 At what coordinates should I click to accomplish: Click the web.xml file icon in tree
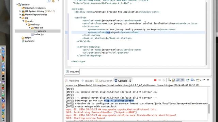coord(35,31)
